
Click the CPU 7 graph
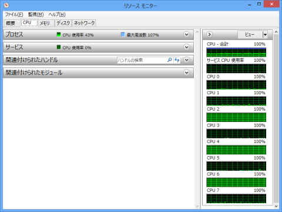click(236, 198)
